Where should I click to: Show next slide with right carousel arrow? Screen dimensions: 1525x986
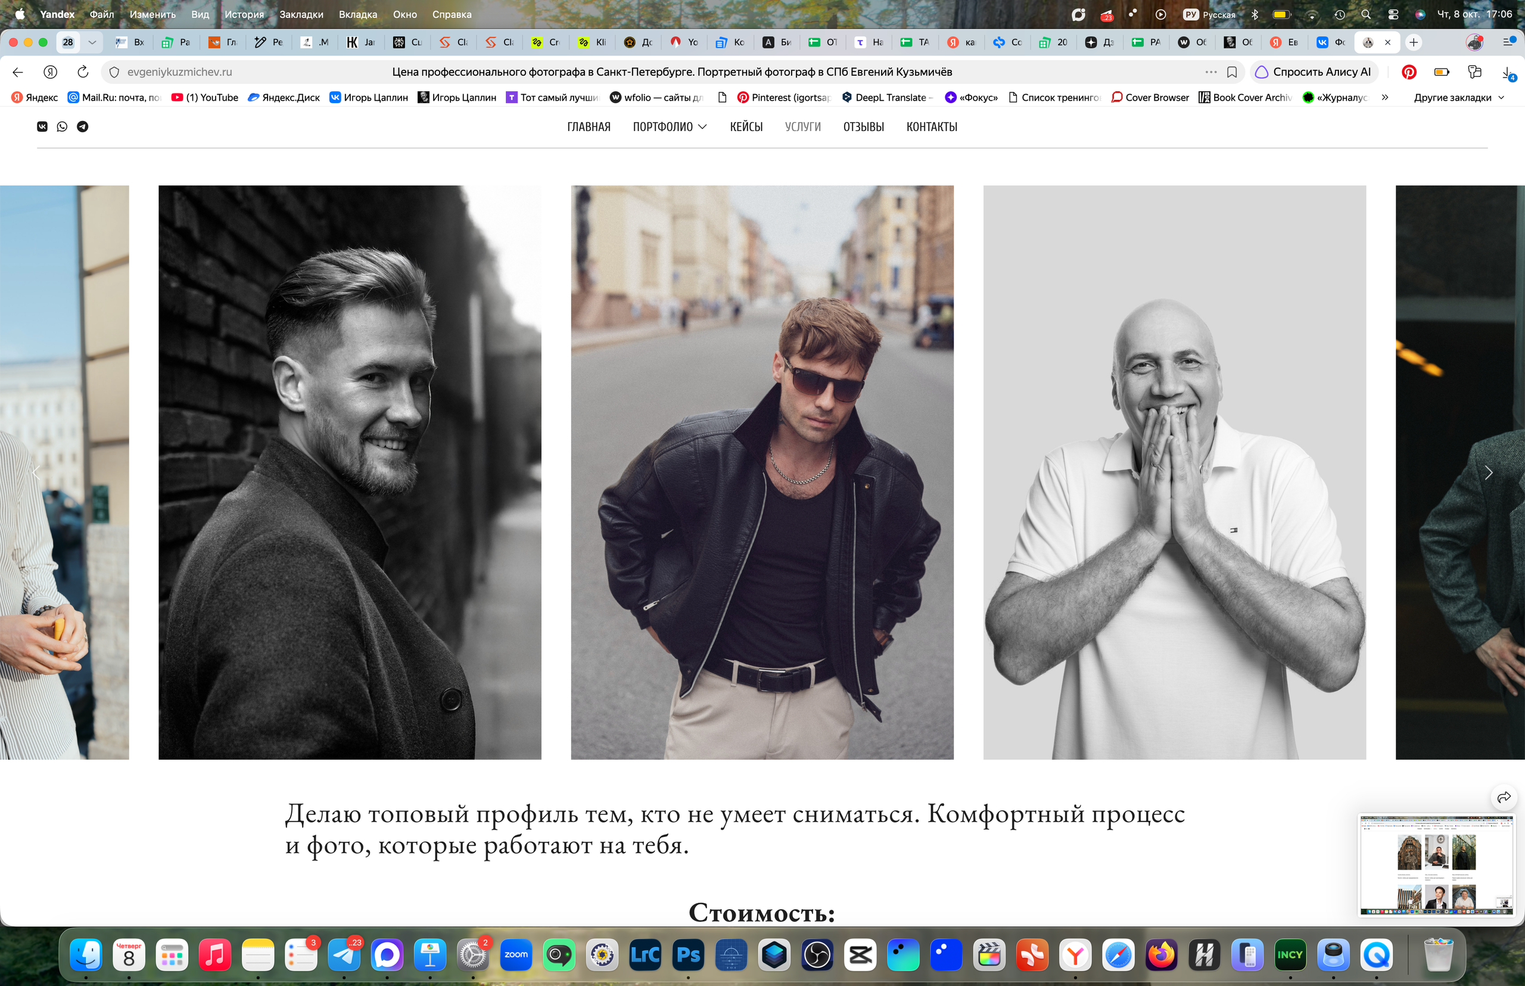click(1489, 472)
